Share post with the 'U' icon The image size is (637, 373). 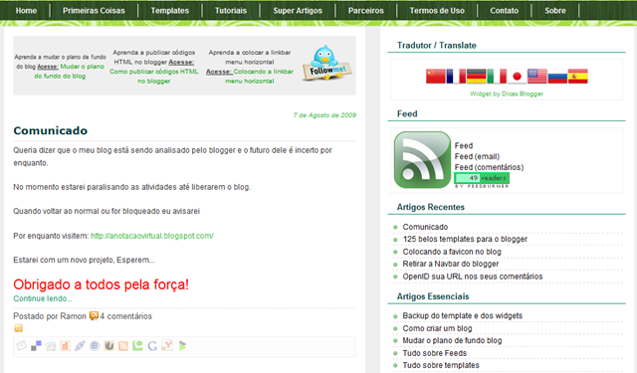(x=108, y=346)
